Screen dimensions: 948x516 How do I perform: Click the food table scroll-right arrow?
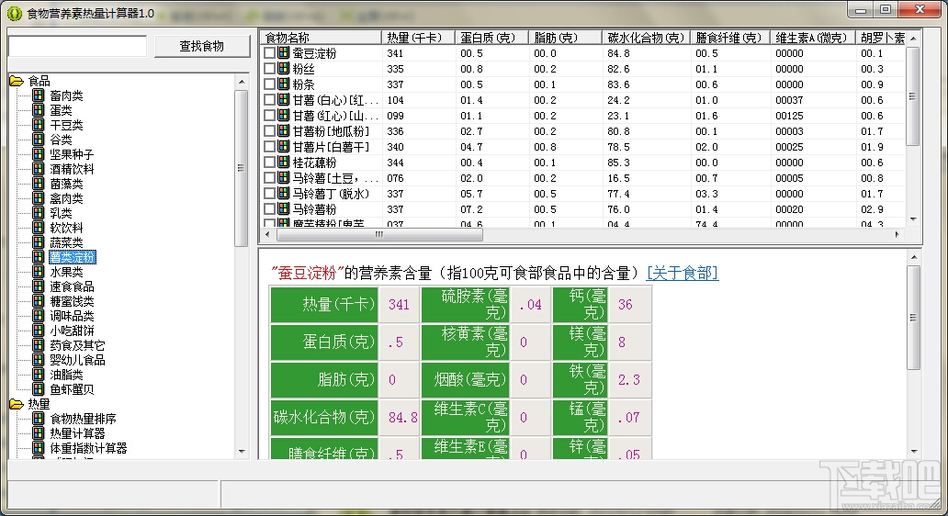tap(897, 234)
